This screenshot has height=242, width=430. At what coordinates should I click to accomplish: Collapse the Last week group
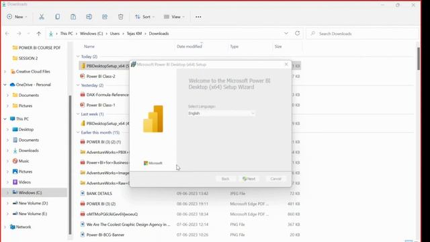(78, 114)
